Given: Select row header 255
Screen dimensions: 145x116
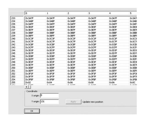Looking at the screenshot, I should [17, 82].
